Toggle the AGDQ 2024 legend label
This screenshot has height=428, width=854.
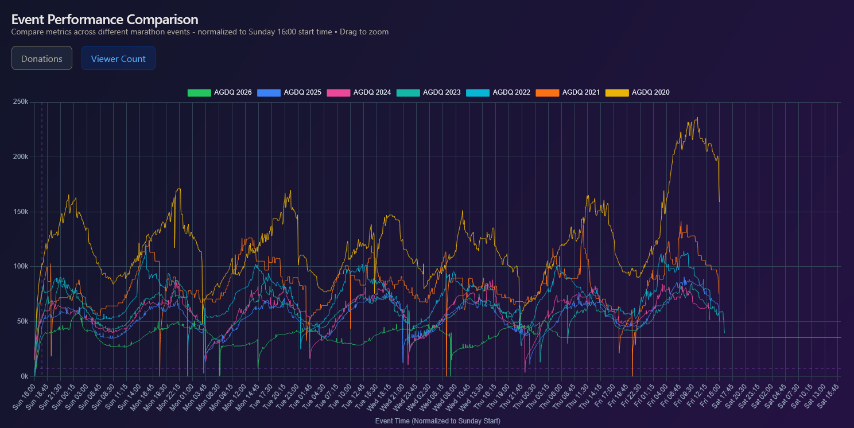(x=372, y=92)
